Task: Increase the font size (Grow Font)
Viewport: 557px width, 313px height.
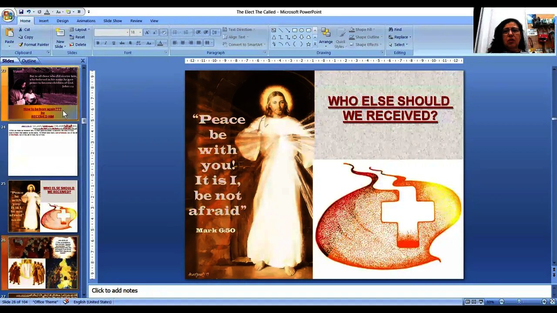Action: point(147,32)
